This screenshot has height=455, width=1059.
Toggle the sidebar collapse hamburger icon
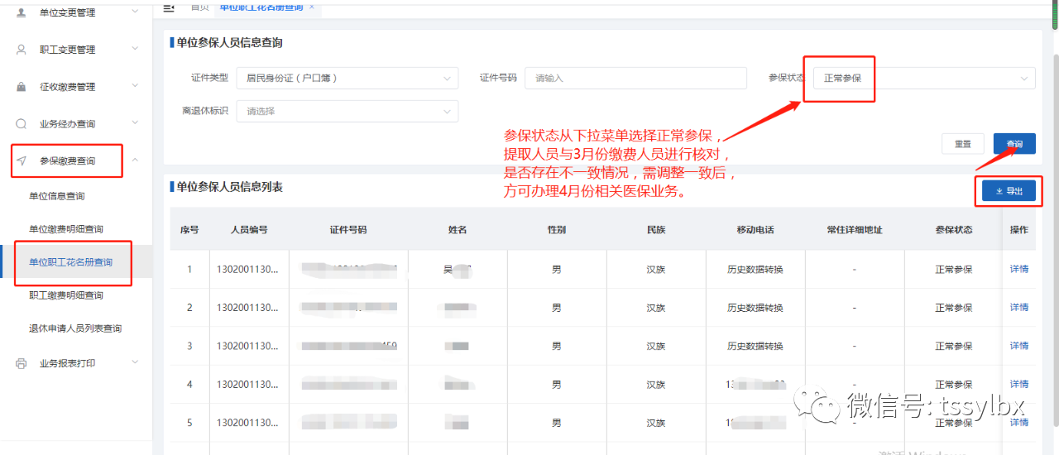click(169, 7)
